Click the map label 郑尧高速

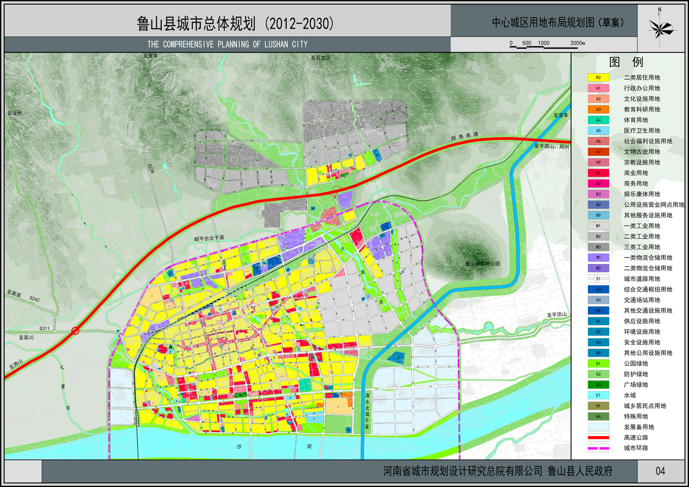pos(465,136)
